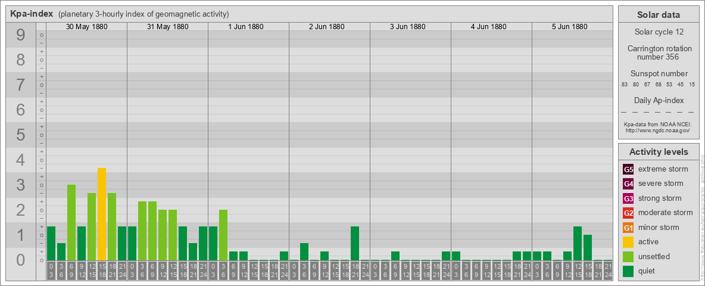This screenshot has width=705, height=286.
Task: Select the '5 Jun 1880' date header
Action: coord(570,27)
